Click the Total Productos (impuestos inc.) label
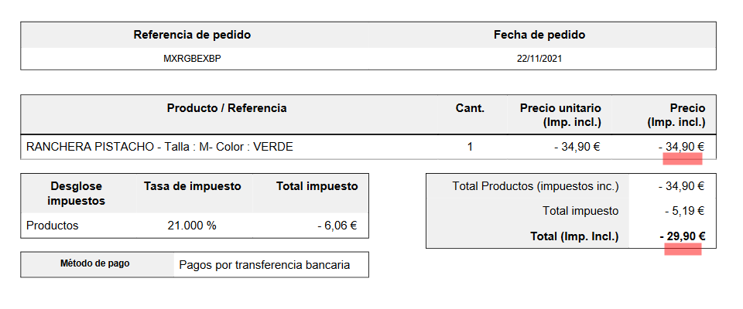The image size is (743, 309). 536,186
